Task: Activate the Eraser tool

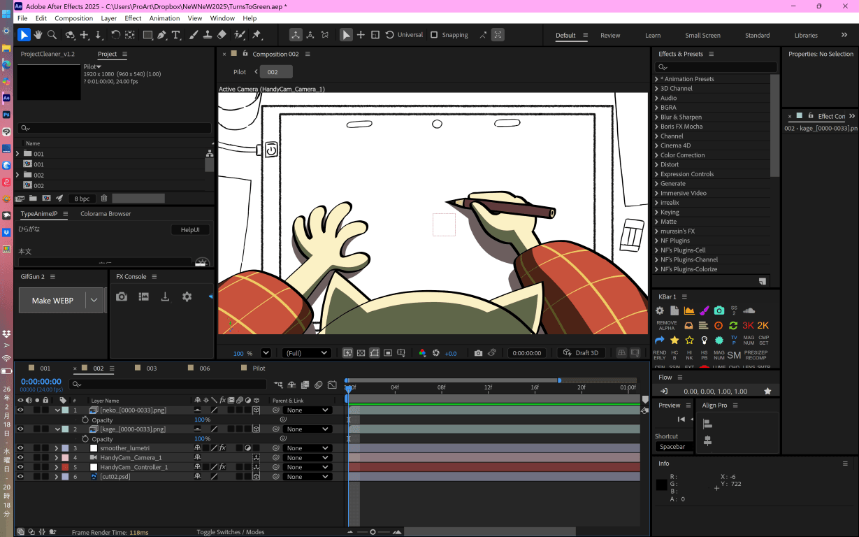Action: (222, 35)
